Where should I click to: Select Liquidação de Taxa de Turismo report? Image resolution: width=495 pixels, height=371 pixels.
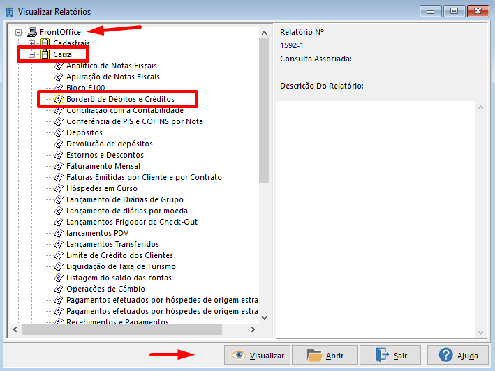click(x=121, y=266)
